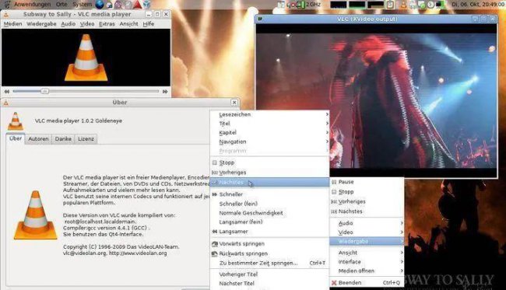Switch to the Lizenz tab
506x290 pixels.
(86, 139)
